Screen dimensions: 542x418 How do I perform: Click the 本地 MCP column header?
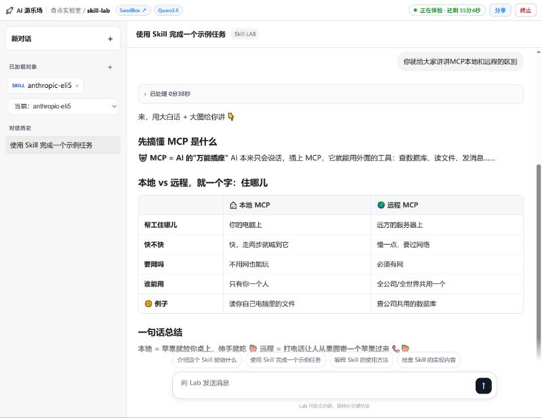(297, 205)
